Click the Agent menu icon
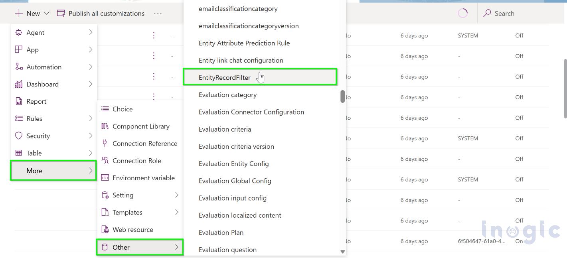 coord(19,32)
